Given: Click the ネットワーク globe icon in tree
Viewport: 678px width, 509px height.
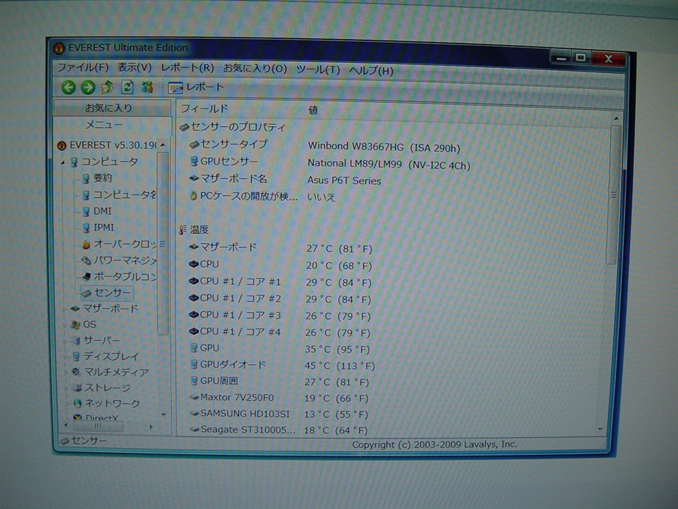Looking at the screenshot, I should tap(77, 404).
